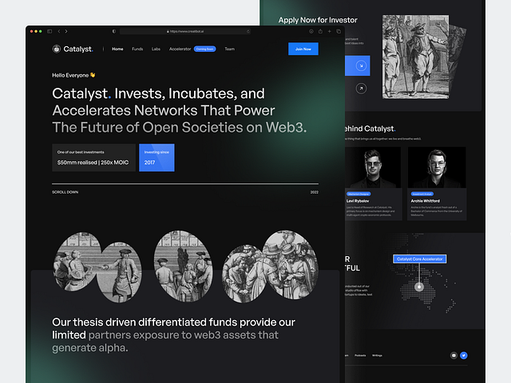Click the Catalyst logo emblem icon
511x383 pixels.
click(x=57, y=49)
